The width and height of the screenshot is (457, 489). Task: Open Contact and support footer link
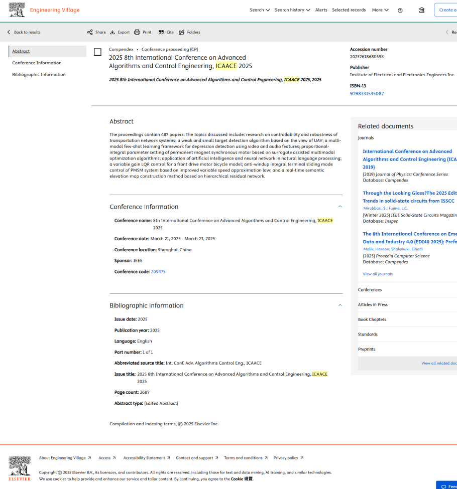[197, 458]
